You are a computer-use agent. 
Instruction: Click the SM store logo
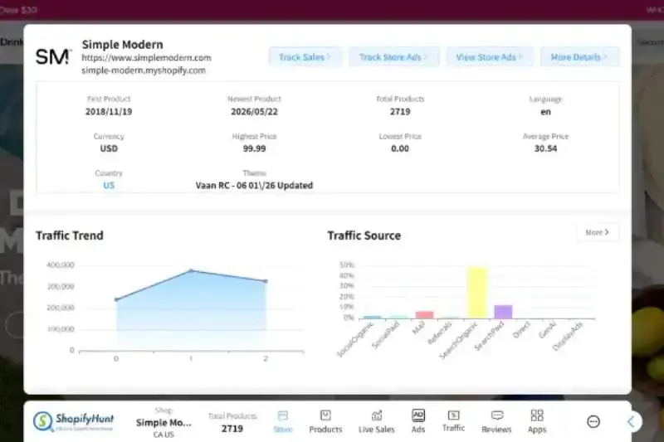(53, 56)
